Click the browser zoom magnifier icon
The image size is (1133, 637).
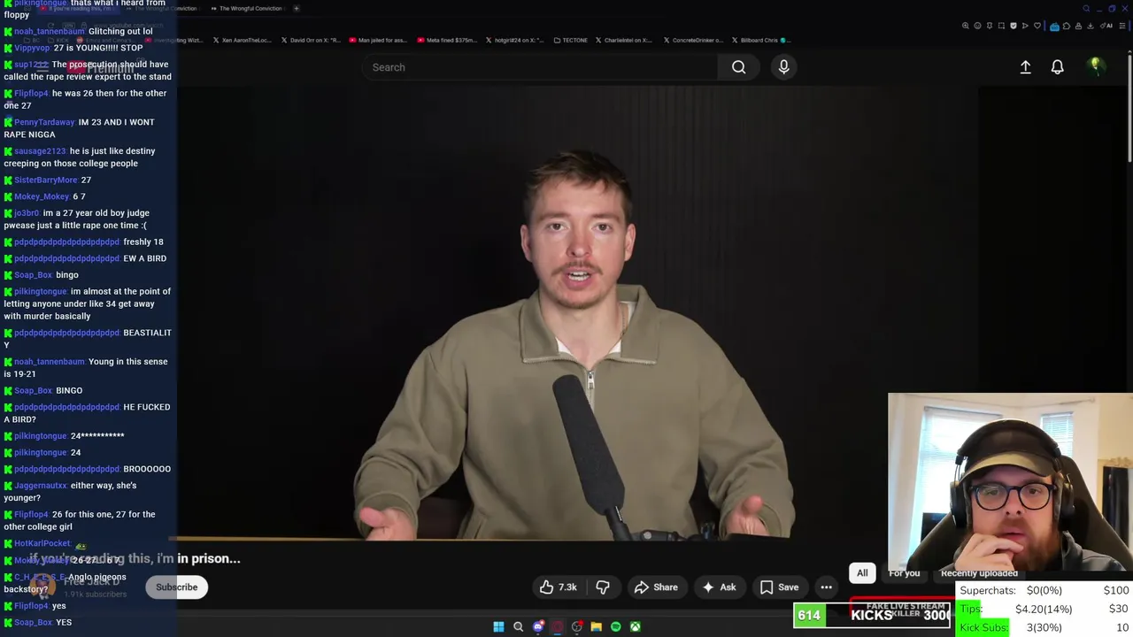(966, 26)
